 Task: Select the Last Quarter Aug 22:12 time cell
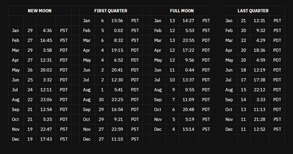click(260, 90)
